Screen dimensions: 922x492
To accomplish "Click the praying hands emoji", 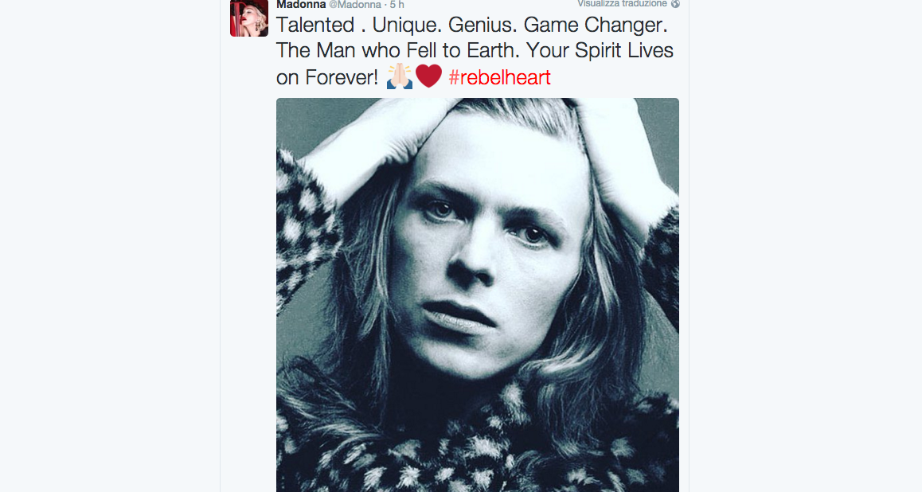I will 399,76.
